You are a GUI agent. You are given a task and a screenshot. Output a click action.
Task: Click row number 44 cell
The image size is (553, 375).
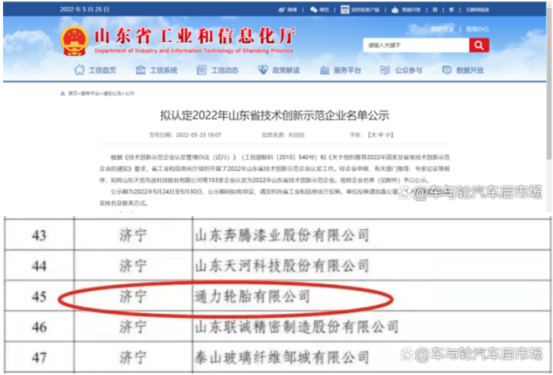coord(39,266)
